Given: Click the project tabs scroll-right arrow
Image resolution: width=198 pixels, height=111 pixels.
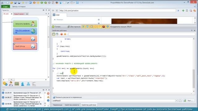Looking at the screenshot, I should coord(49,14).
